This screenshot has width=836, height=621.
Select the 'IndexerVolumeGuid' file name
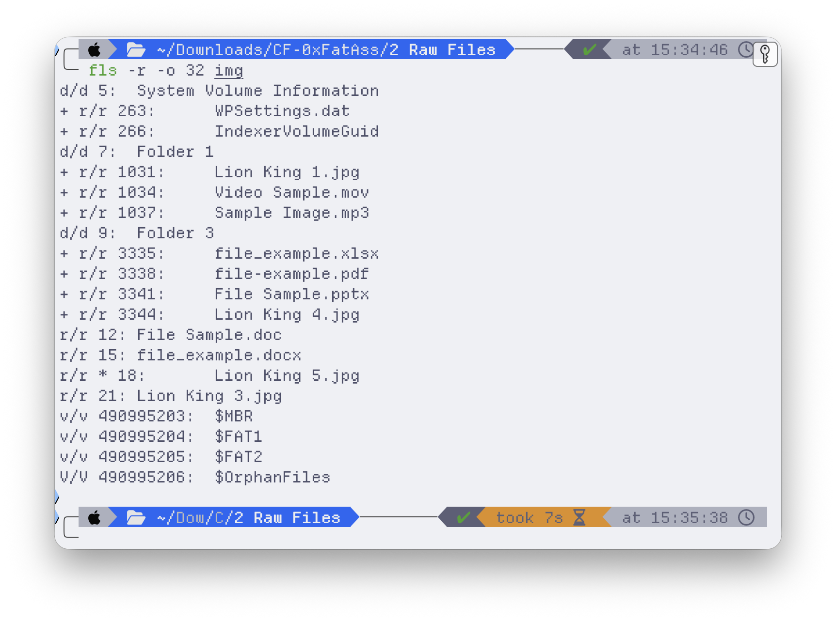[x=296, y=131]
